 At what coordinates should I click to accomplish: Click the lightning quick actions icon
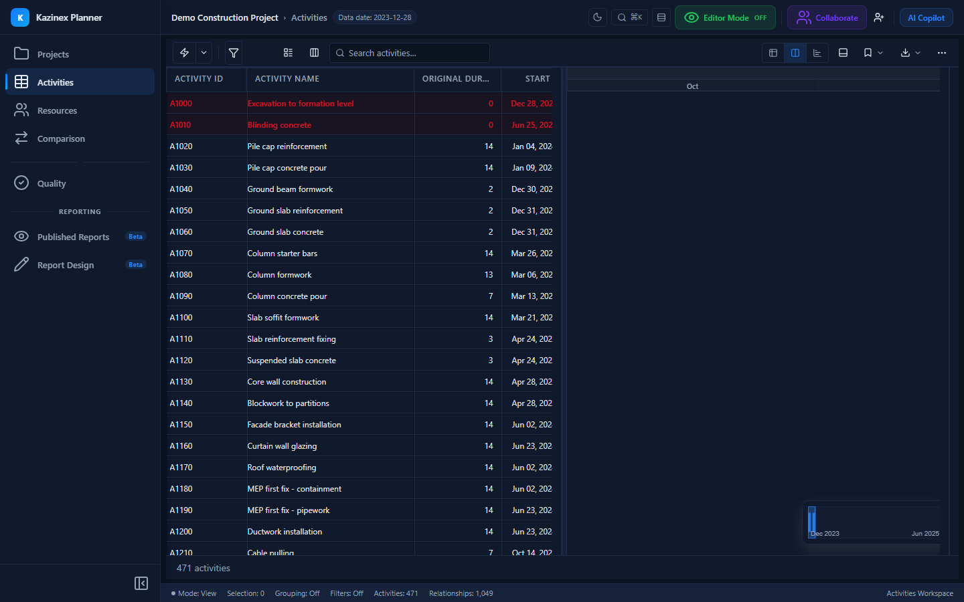184,53
